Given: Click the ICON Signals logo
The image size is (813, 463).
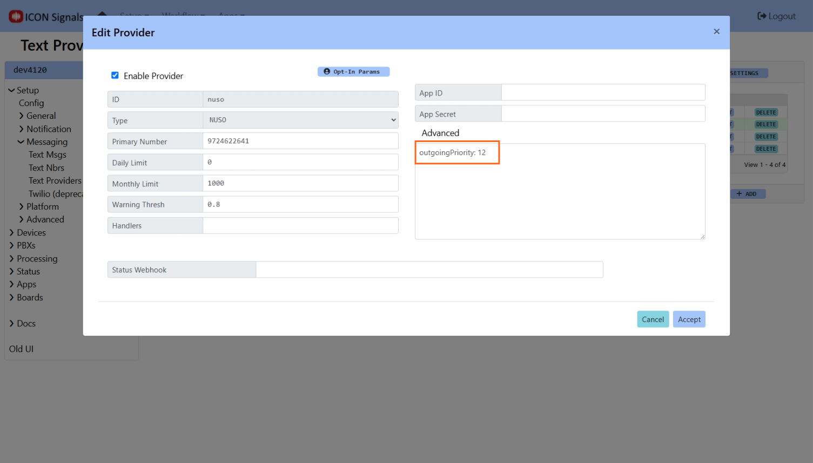Looking at the screenshot, I should pyautogui.click(x=45, y=16).
